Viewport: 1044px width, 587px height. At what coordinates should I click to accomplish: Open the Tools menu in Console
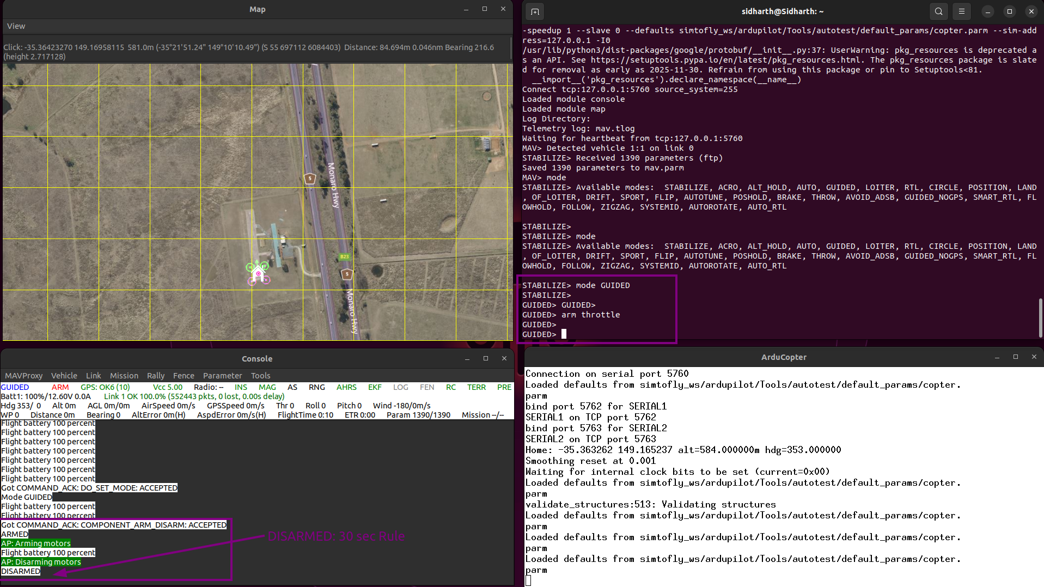260,376
